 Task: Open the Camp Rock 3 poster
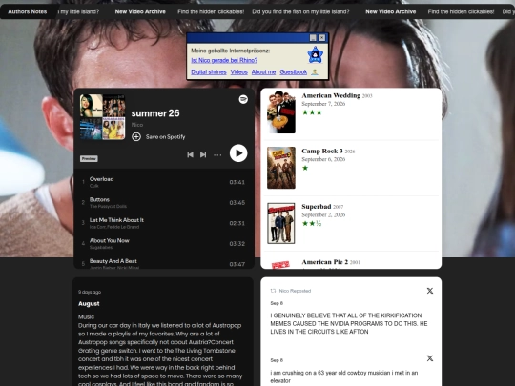281,168
